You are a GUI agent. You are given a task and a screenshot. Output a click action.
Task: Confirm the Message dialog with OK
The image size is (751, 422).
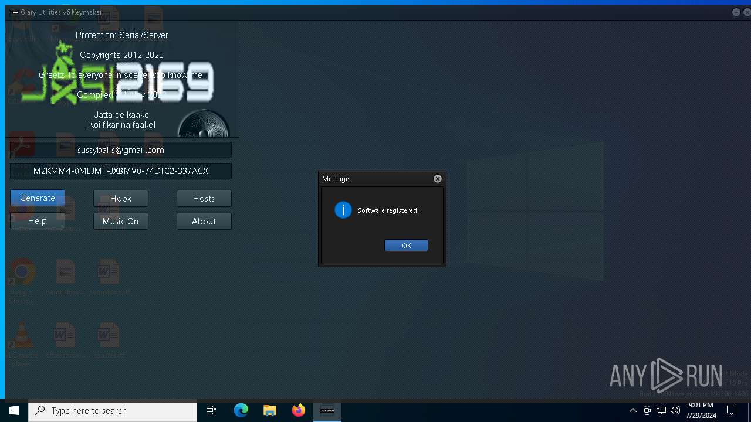[x=406, y=245]
